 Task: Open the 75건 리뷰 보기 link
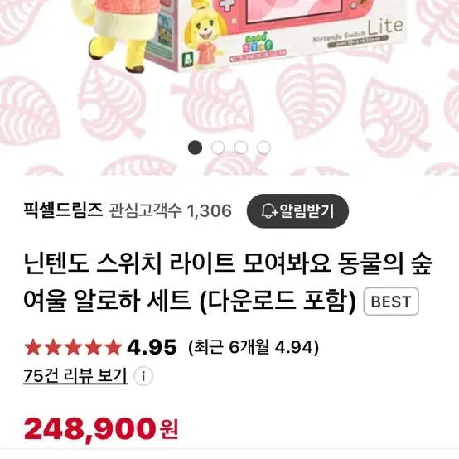75,376
